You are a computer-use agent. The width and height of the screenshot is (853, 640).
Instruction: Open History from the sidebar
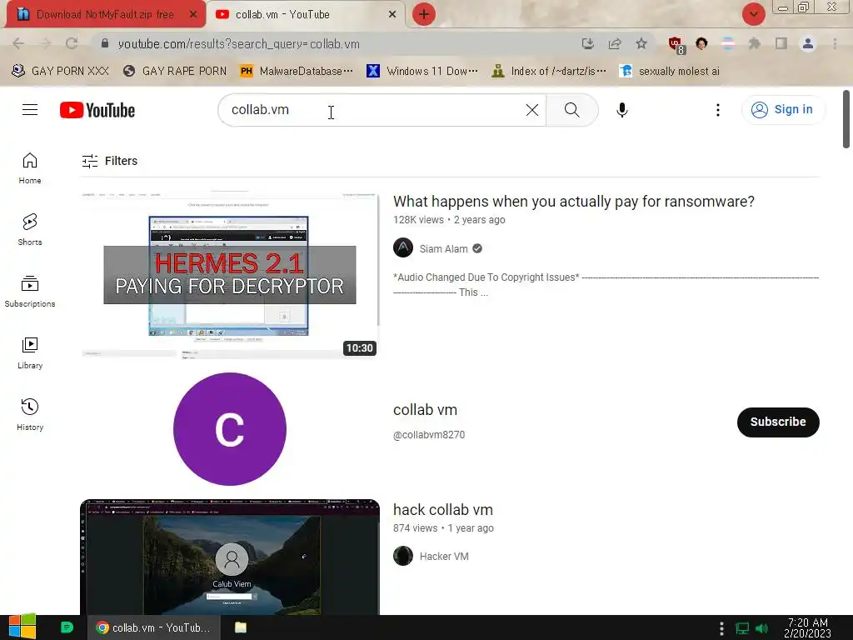coord(30,415)
